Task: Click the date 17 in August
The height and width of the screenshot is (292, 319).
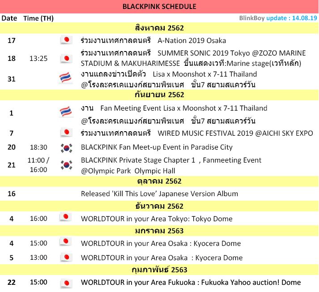Action: (11, 40)
